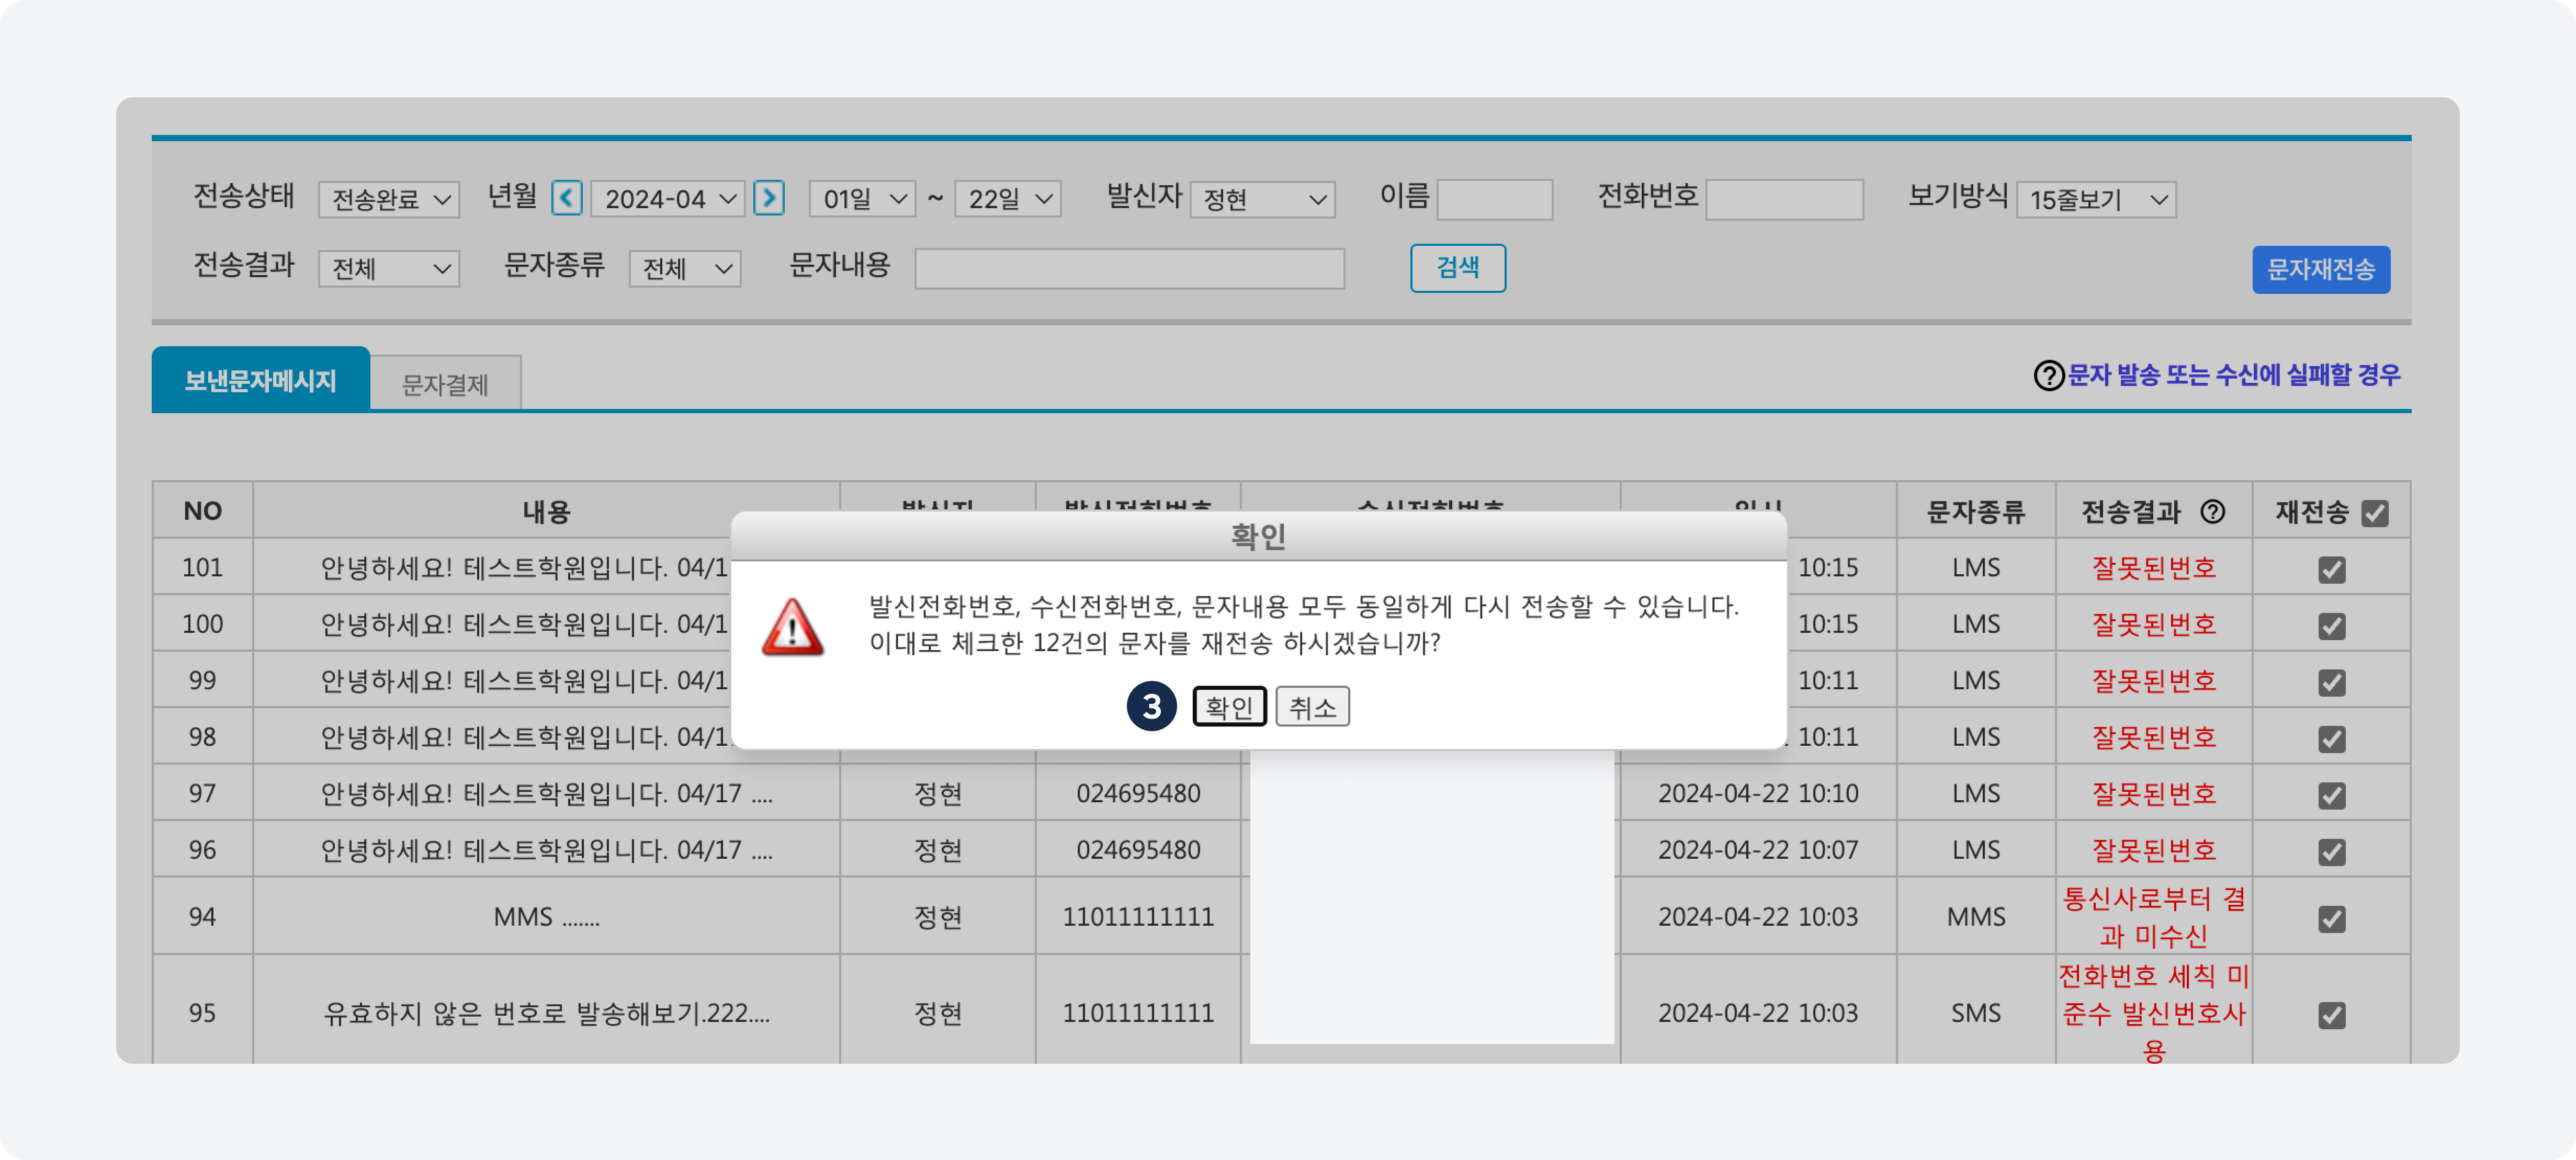Click the previous month arrow icon
This screenshot has width=2576, height=1160.
pos(566,198)
